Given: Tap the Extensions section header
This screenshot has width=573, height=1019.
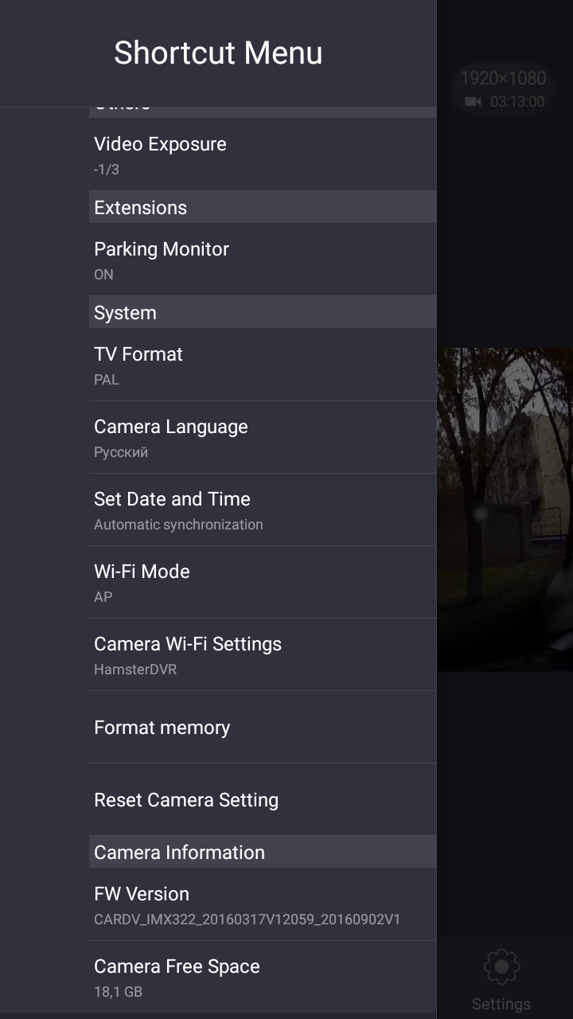Looking at the screenshot, I should 263,207.
